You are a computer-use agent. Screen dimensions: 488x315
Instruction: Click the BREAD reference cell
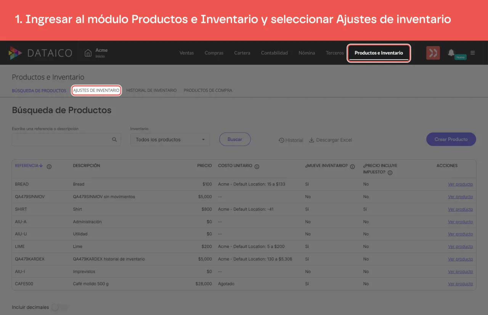point(22,184)
